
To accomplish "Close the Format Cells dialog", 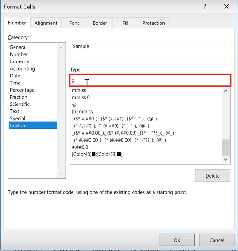I will [x=226, y=7].
